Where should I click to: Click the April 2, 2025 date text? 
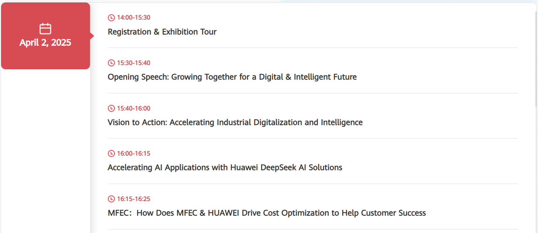pos(46,43)
